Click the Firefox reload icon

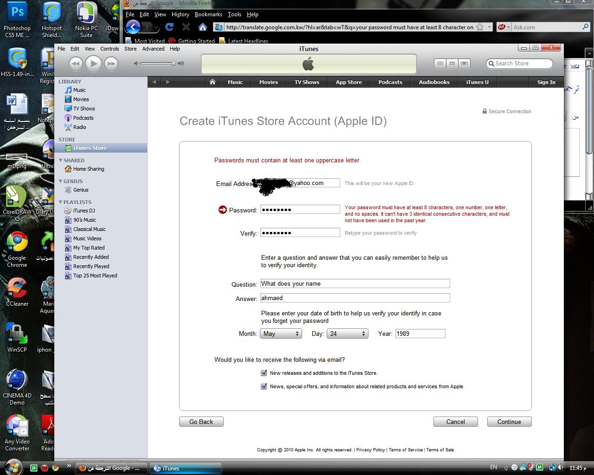[x=169, y=27]
